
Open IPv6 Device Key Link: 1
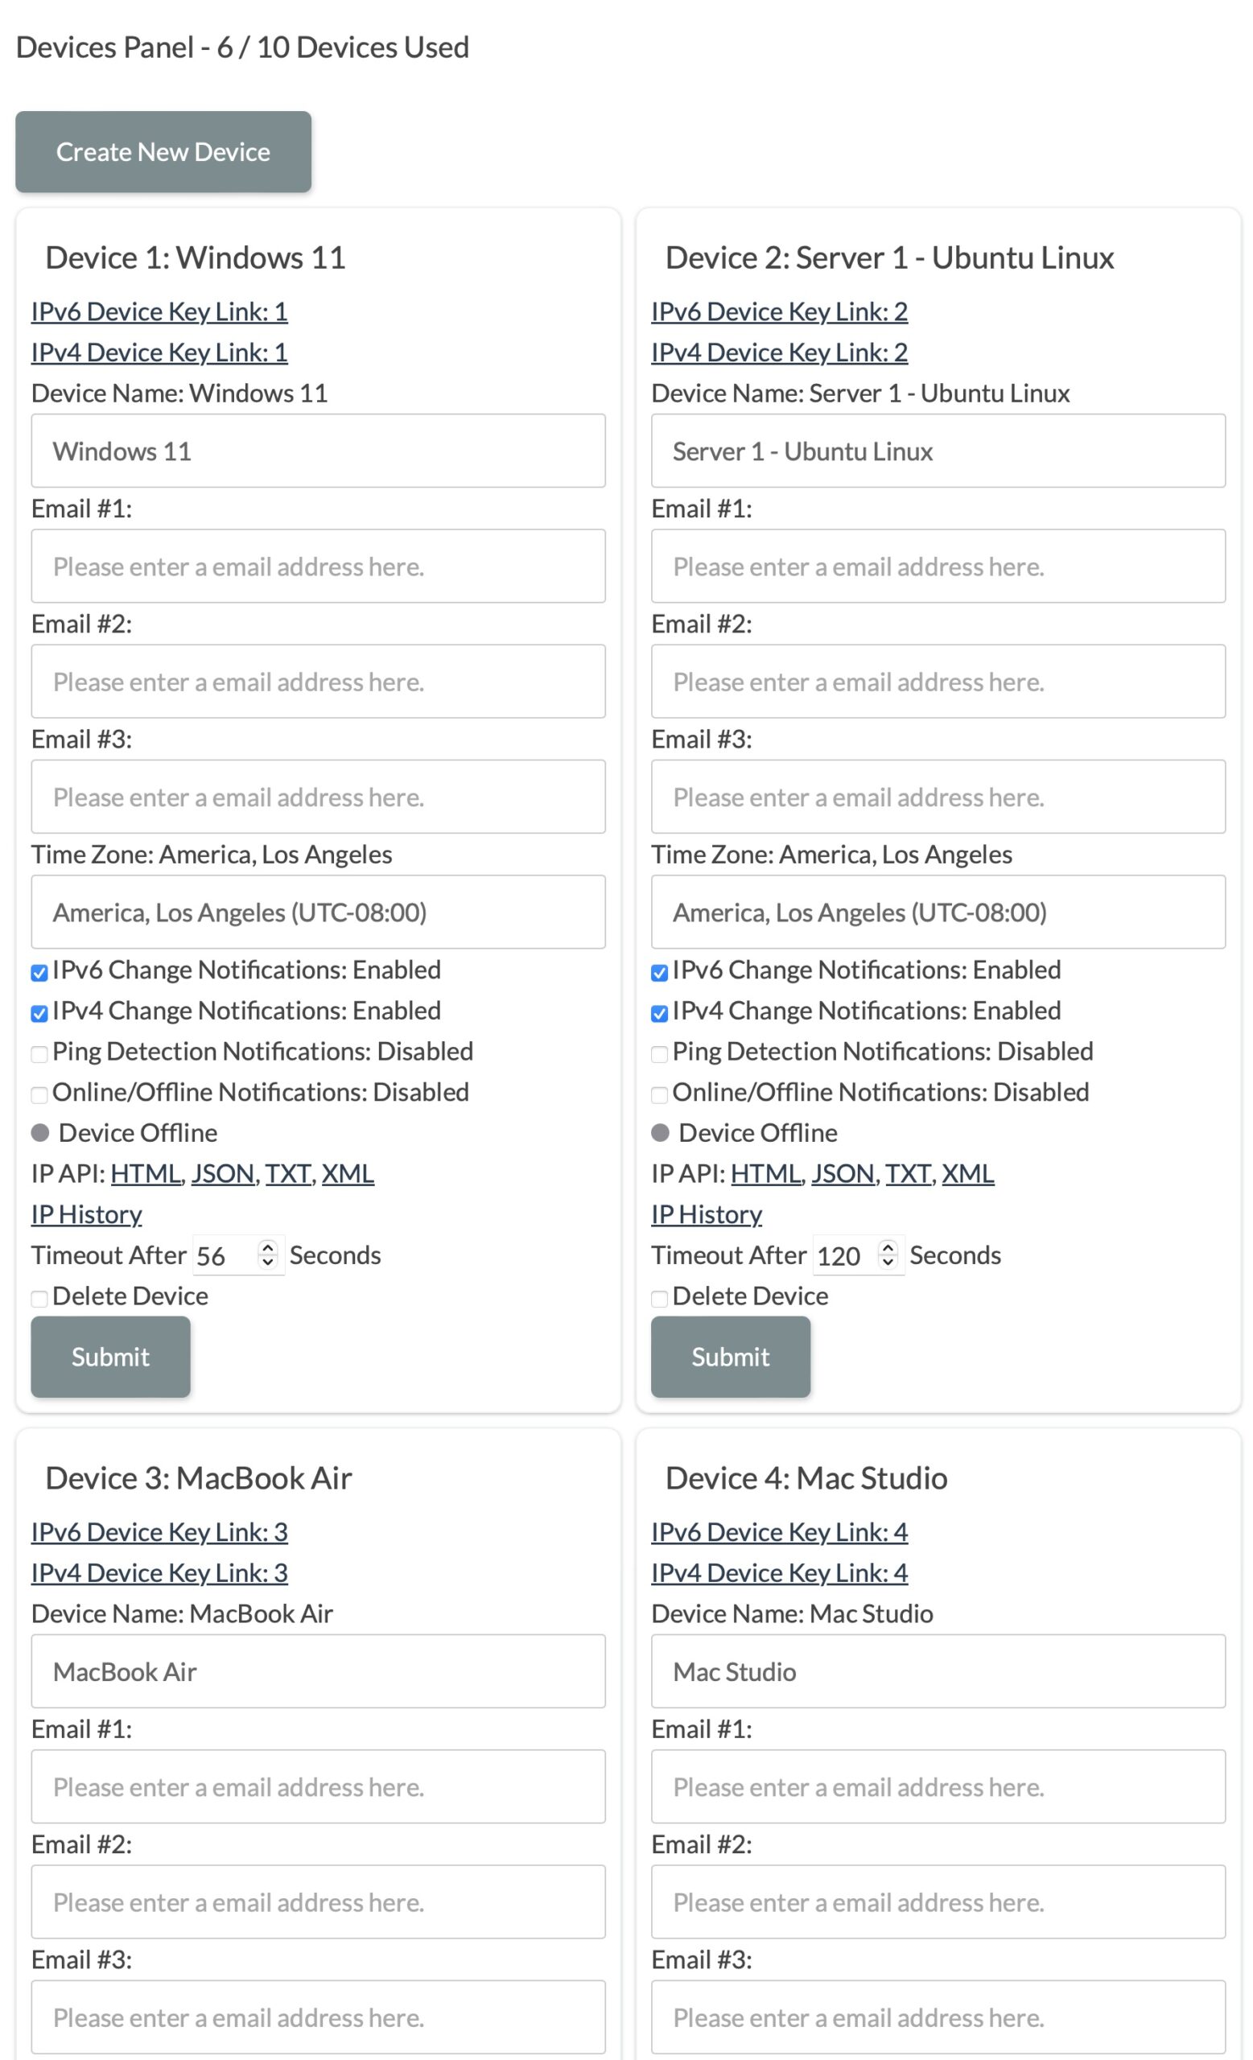(x=159, y=311)
